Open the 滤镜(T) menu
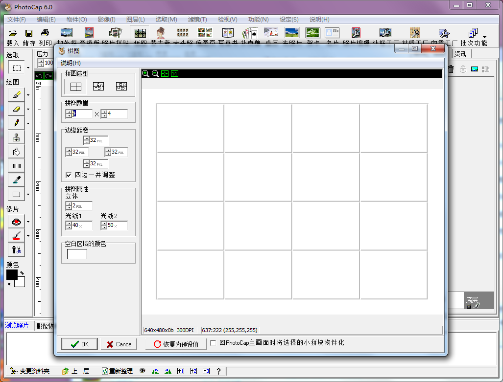 (197, 20)
